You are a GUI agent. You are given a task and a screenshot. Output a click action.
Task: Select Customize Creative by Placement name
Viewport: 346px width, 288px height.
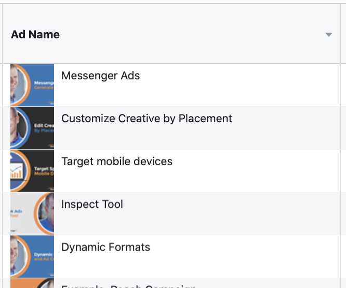pyautogui.click(x=147, y=119)
